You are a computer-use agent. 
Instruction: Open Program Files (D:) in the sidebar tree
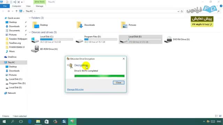point(17,83)
